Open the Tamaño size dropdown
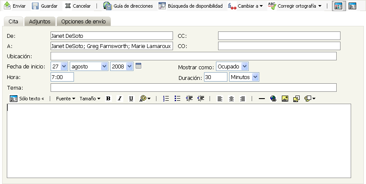Viewport: 366px width, 184px height. (x=90, y=99)
